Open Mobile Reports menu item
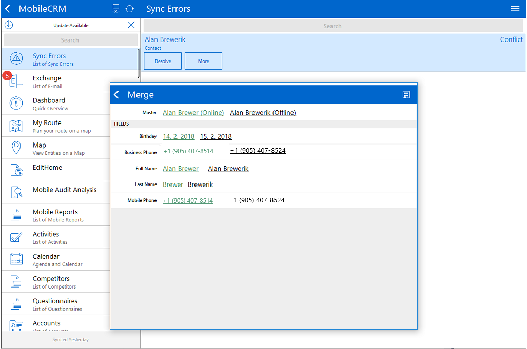 (56, 215)
